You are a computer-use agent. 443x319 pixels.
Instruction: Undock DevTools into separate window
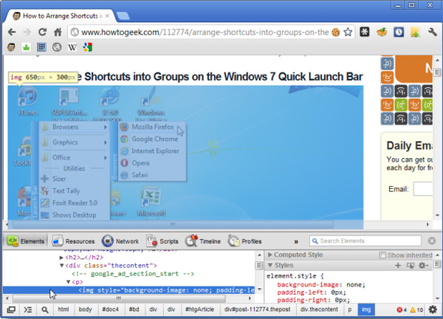pos(11,310)
